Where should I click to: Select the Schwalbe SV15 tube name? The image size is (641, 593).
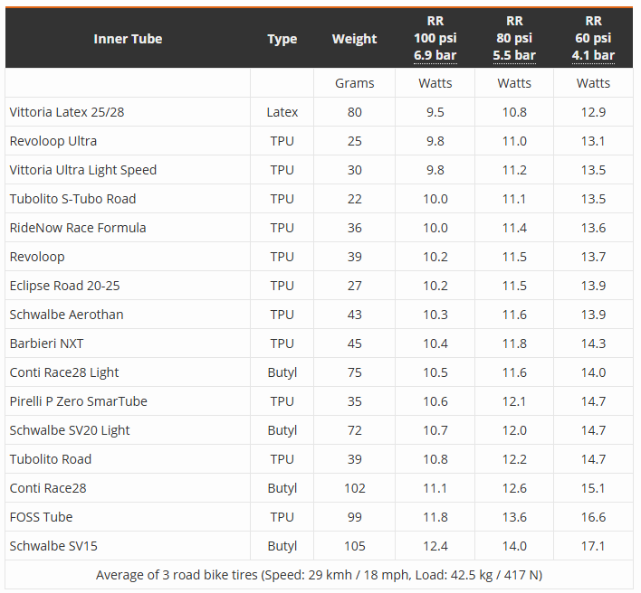[53, 546]
